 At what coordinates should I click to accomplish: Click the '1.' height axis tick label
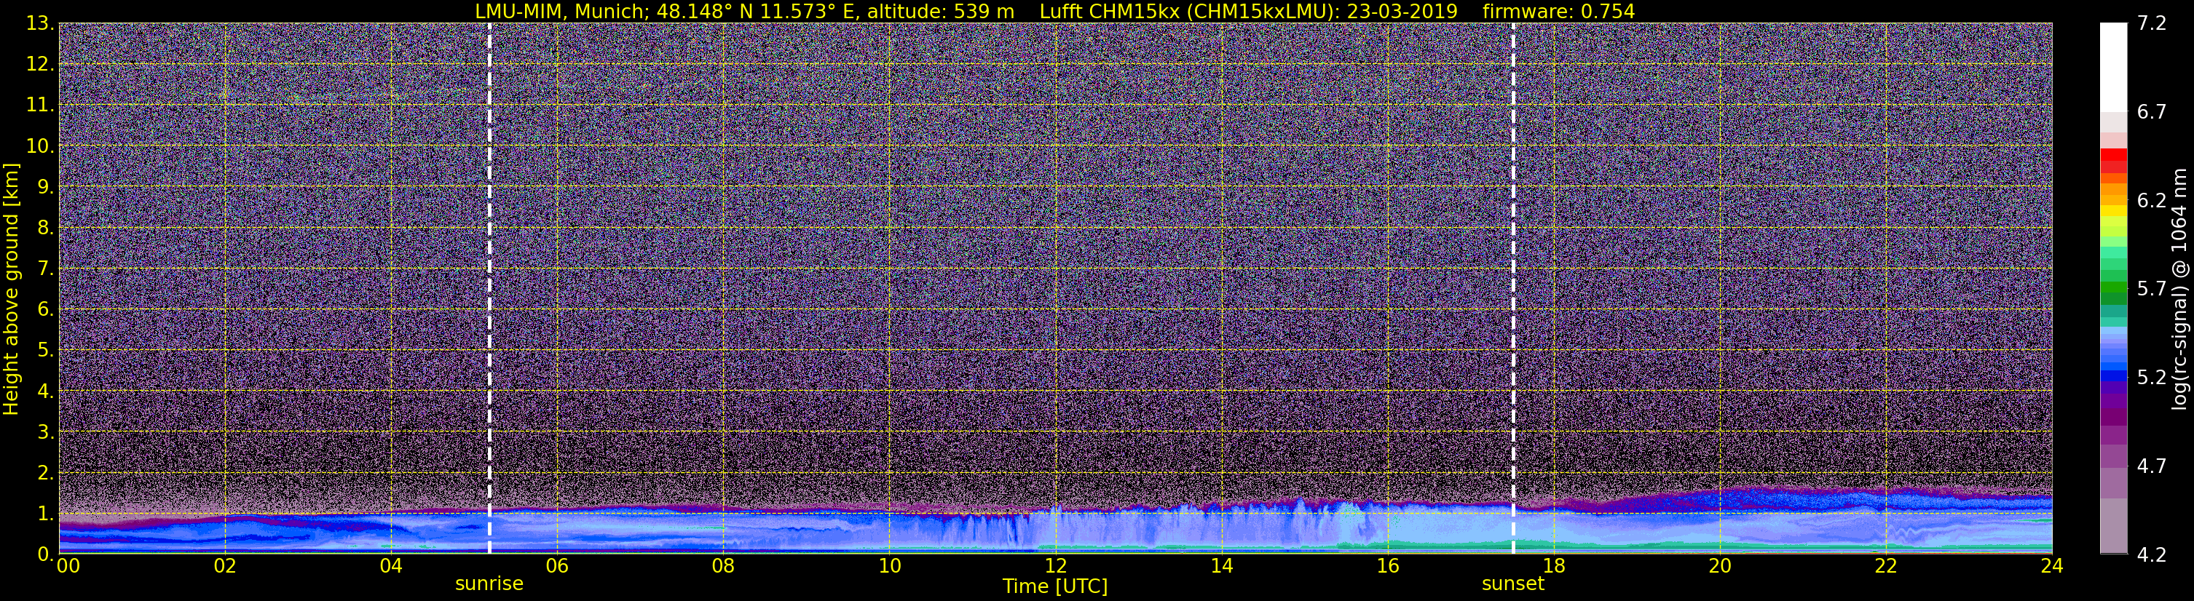click(x=45, y=514)
